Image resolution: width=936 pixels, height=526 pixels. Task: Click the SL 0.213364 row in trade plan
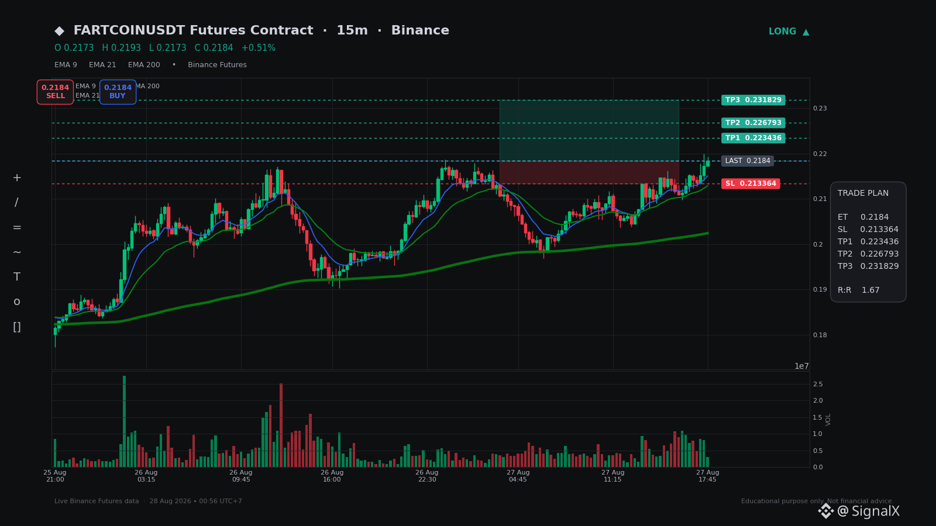click(x=868, y=230)
